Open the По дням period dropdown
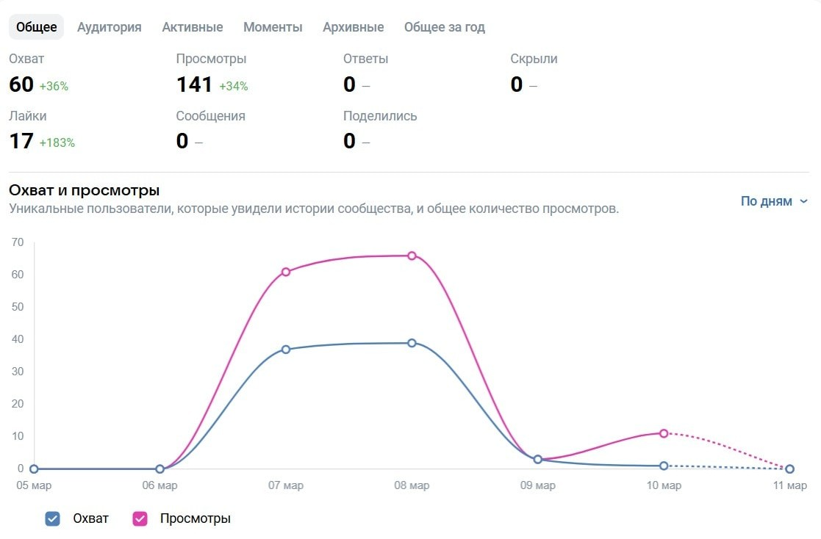Viewport: 821px width, 539px height. point(767,201)
